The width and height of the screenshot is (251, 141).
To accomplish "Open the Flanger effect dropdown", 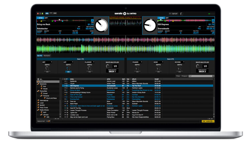I will tap(89, 62).
